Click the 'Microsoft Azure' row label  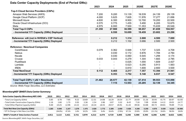(x=21, y=20)
